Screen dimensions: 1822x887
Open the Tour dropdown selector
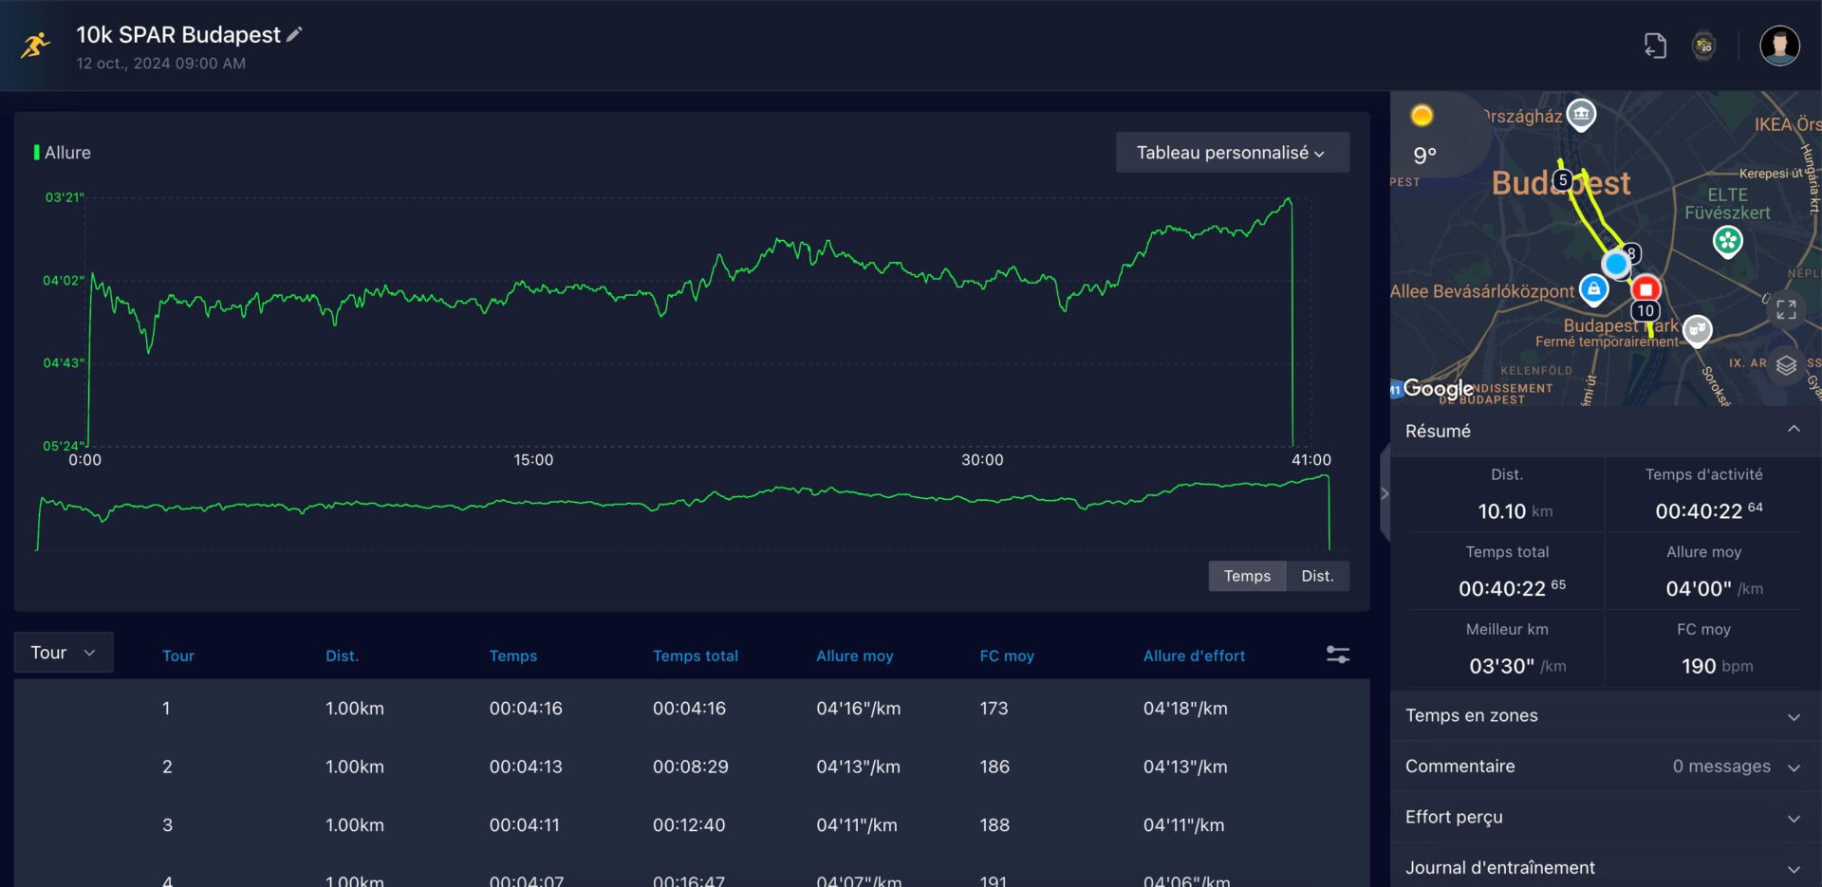(64, 653)
